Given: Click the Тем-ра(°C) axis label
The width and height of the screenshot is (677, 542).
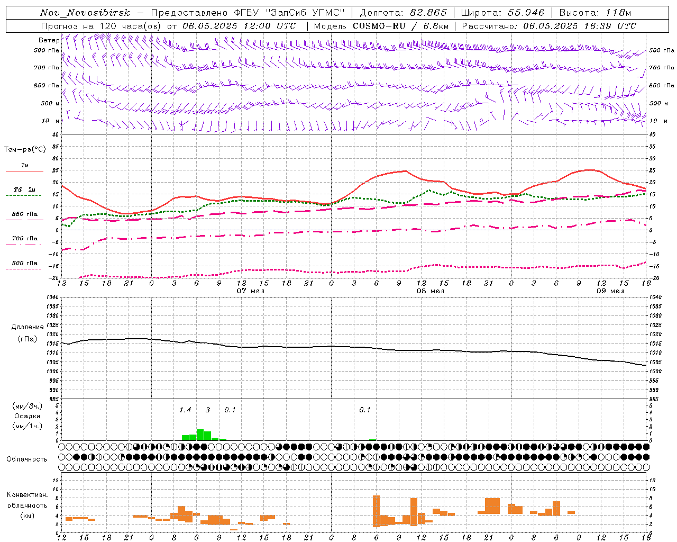Looking at the screenshot, I should click(25, 150).
